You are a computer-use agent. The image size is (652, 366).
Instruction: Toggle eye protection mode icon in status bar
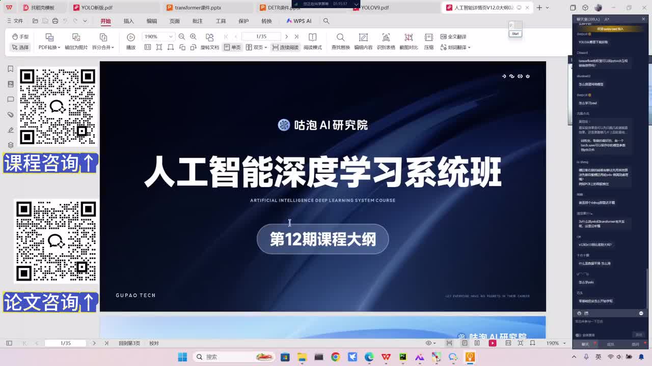tap(428, 343)
